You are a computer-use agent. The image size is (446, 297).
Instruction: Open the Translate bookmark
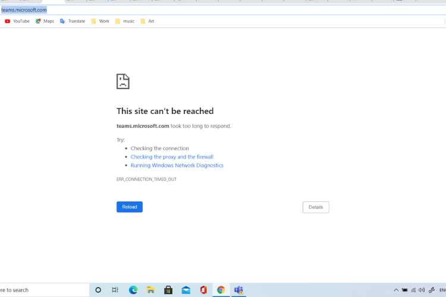(x=73, y=21)
